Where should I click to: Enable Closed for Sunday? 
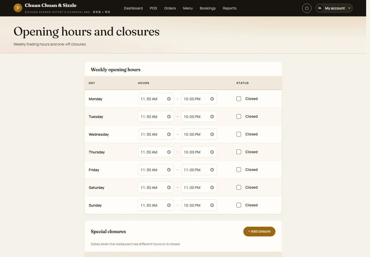point(239,205)
